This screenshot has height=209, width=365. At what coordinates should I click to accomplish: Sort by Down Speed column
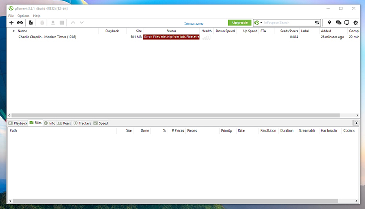[225, 31]
